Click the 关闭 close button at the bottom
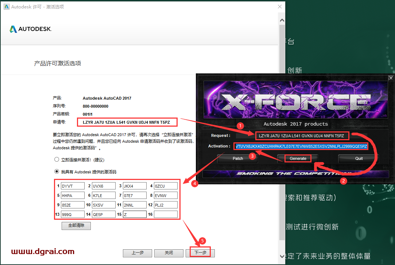The image size is (395, 265). (x=169, y=253)
